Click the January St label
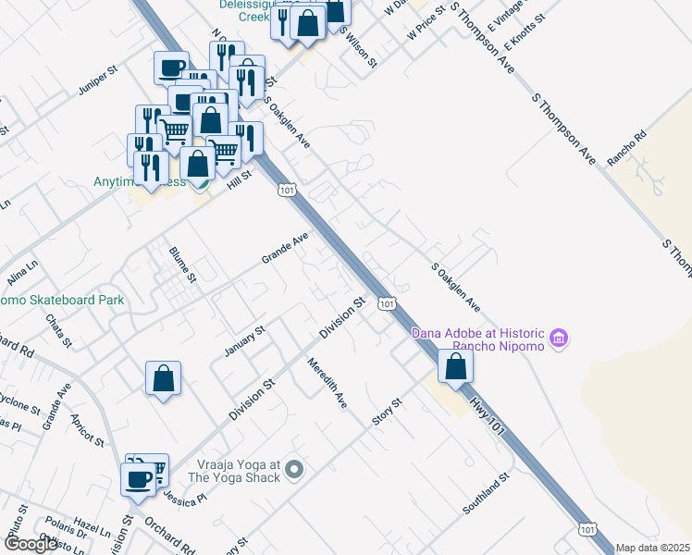Viewport: 692px width, 555px height. pos(245,341)
